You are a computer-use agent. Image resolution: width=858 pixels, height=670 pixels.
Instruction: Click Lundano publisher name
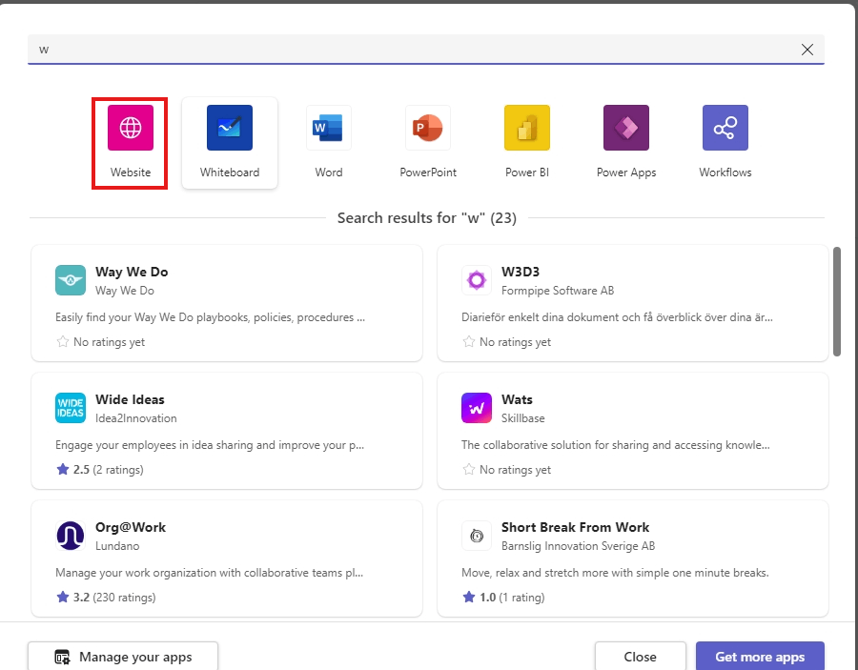117,546
